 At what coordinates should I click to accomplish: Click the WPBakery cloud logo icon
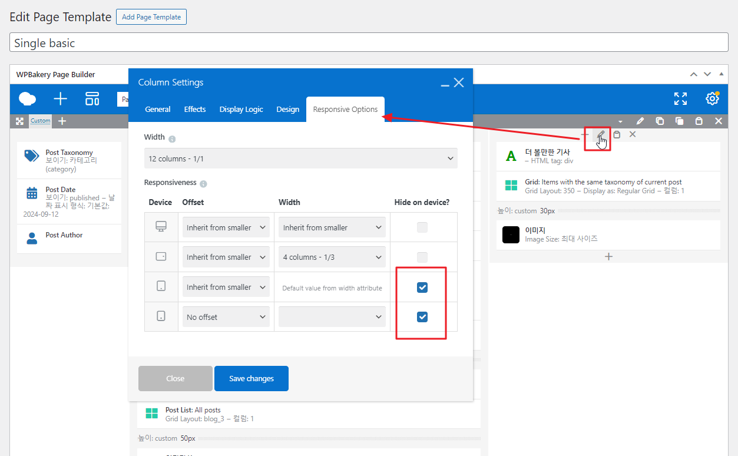(x=27, y=98)
